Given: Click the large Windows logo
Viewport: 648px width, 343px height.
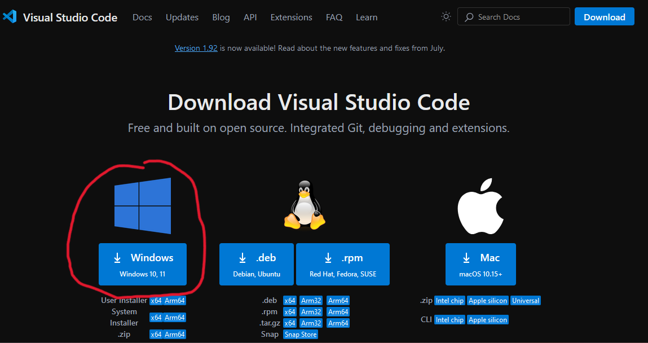Looking at the screenshot, I should (x=143, y=206).
